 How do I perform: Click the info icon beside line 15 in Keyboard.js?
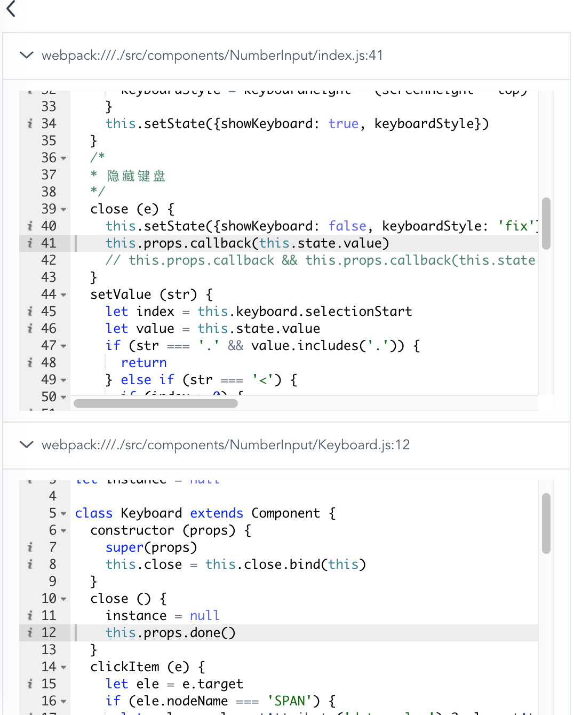point(30,684)
